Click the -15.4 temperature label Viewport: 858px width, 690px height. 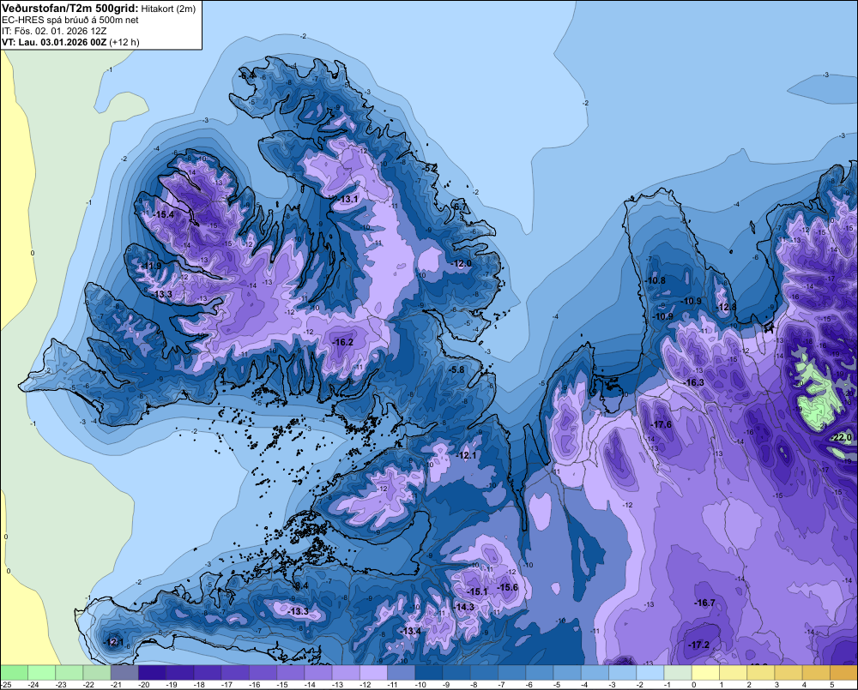pyautogui.click(x=164, y=214)
